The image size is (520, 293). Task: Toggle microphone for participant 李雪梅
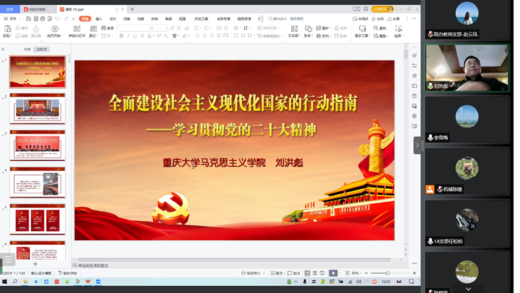coord(430,137)
